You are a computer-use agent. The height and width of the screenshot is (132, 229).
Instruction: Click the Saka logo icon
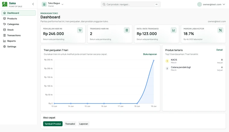point(5,4)
